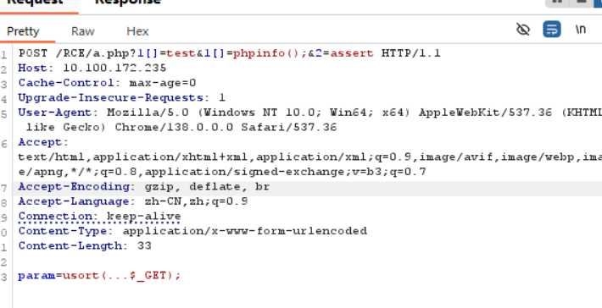Click the 'Content-Type' header name
The image size is (602, 308).
click(63, 231)
